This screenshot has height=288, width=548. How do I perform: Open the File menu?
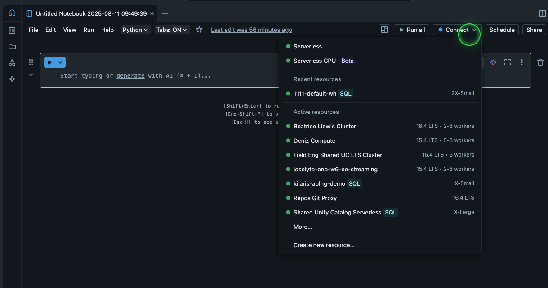click(x=33, y=30)
